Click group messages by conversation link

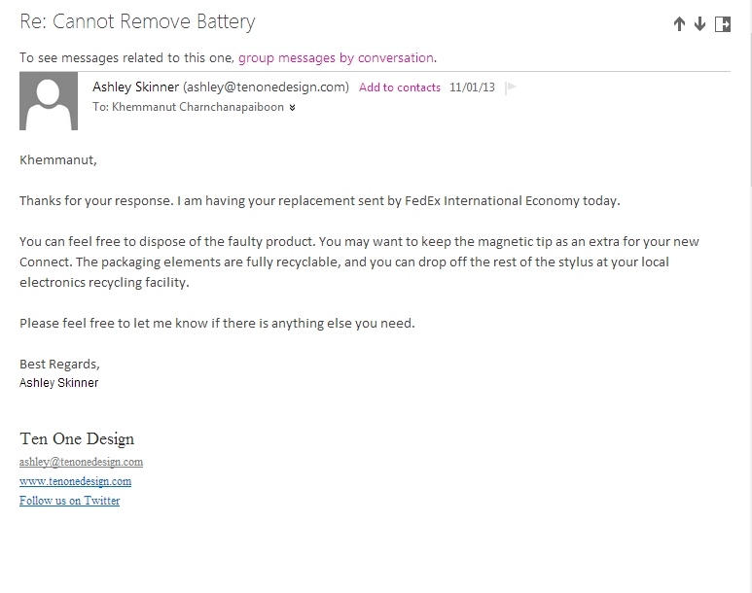(337, 58)
